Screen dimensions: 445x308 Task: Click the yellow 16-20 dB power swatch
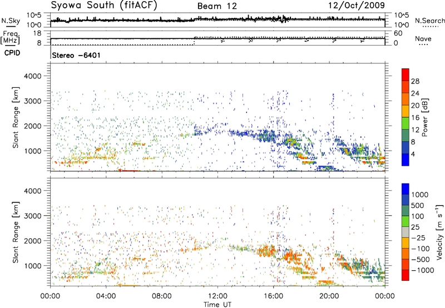pyautogui.click(x=406, y=111)
